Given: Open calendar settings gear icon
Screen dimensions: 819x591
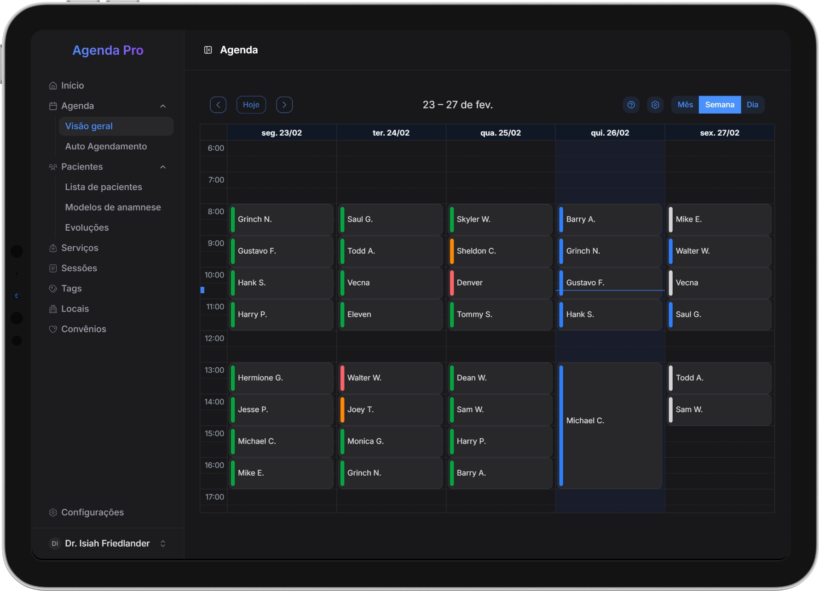Looking at the screenshot, I should (x=655, y=105).
